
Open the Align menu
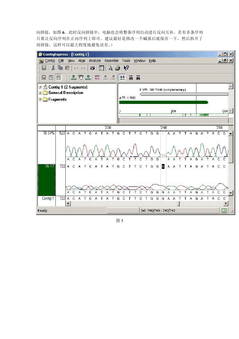pyautogui.click(x=82, y=61)
